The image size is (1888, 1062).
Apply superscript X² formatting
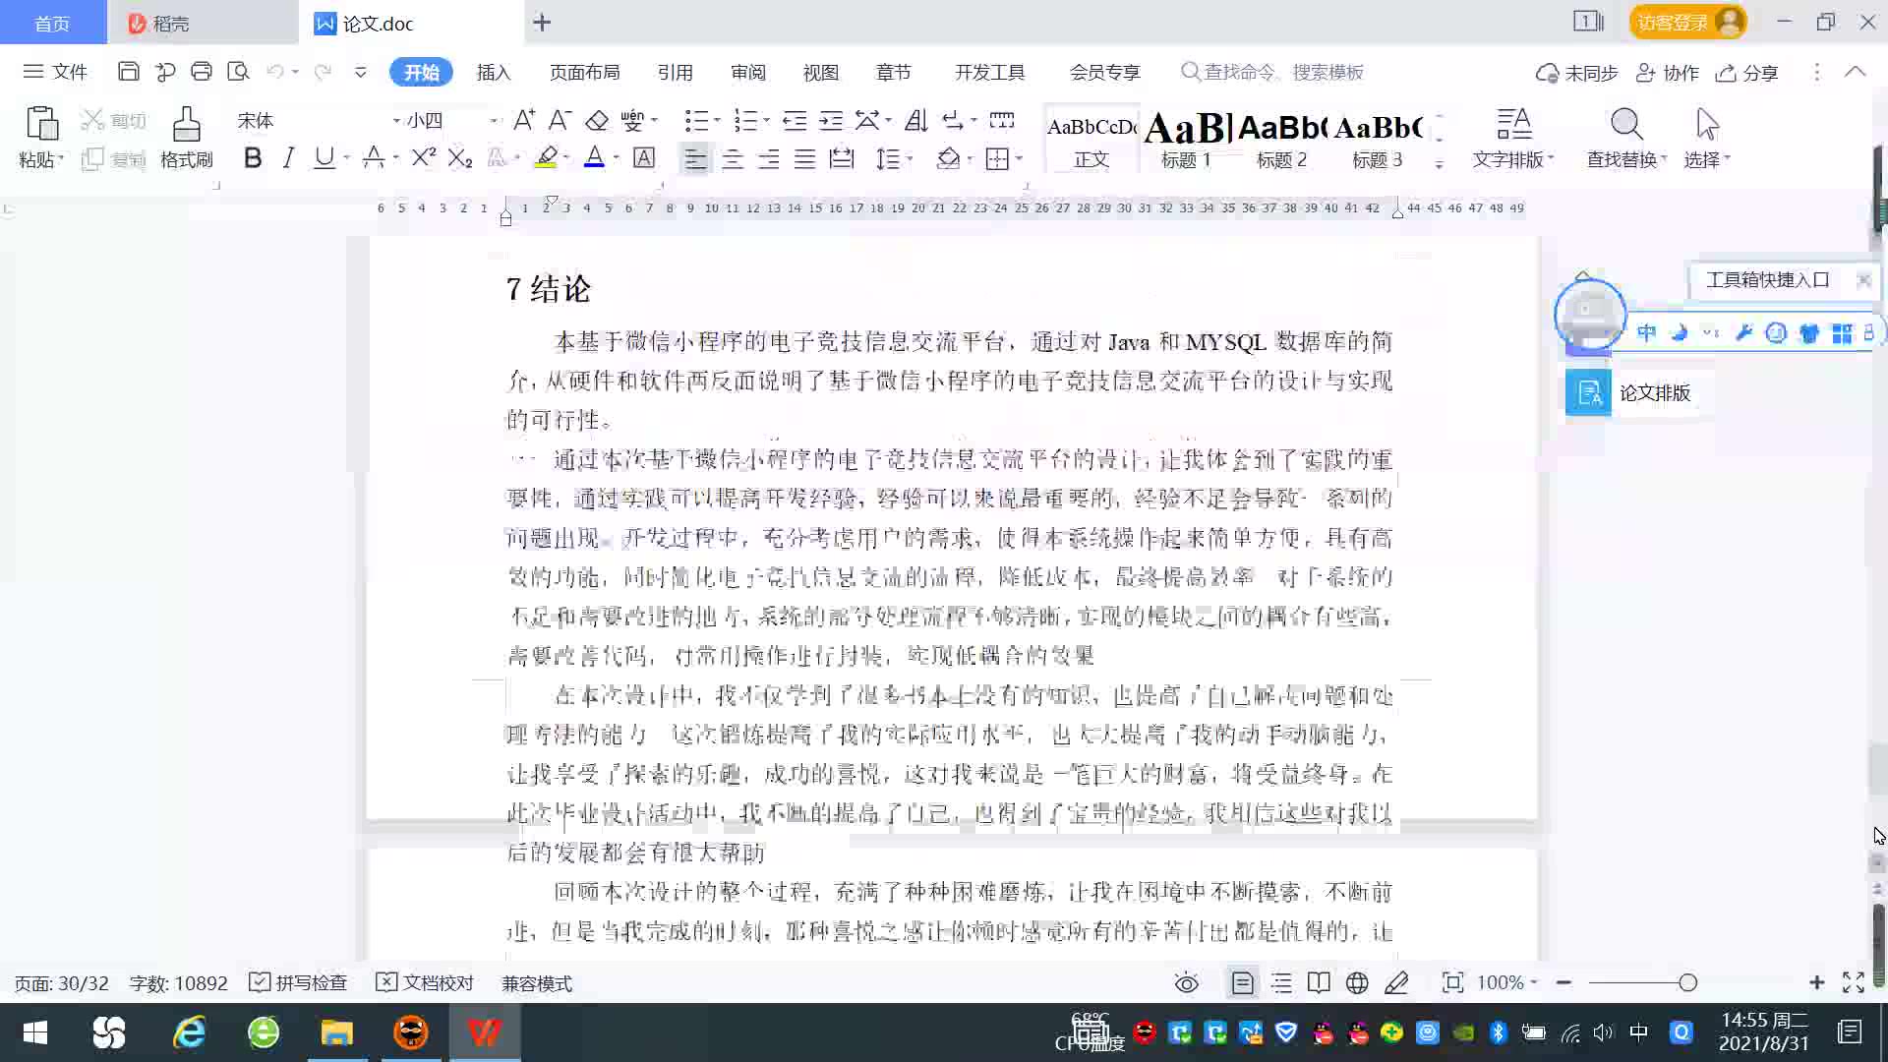pos(424,157)
